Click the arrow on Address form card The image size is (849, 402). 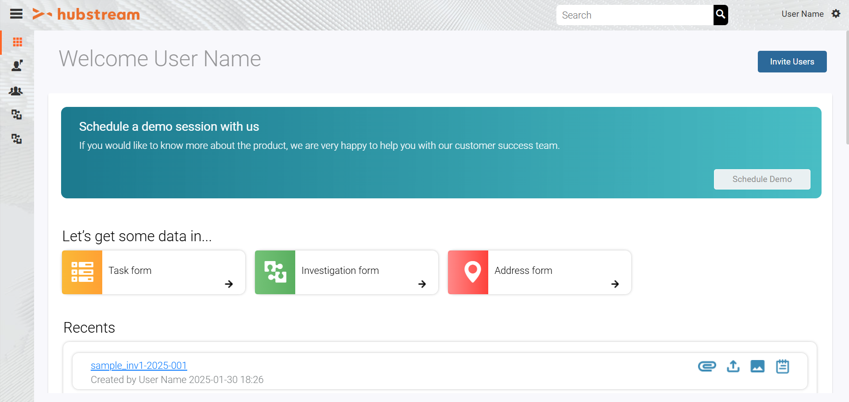[615, 284]
